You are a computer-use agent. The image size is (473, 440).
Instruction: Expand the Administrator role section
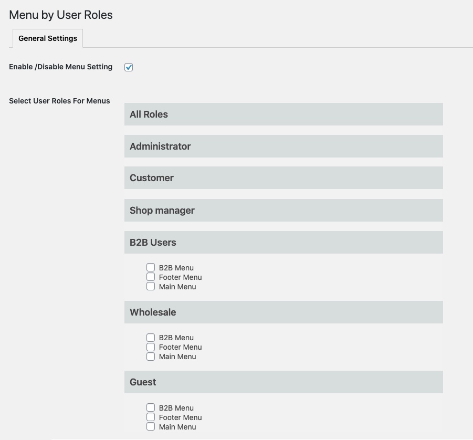click(x=283, y=146)
